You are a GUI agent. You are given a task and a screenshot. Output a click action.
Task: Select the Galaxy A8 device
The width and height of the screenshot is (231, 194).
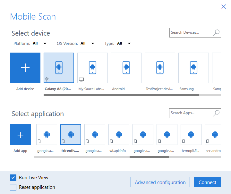coord(59,68)
